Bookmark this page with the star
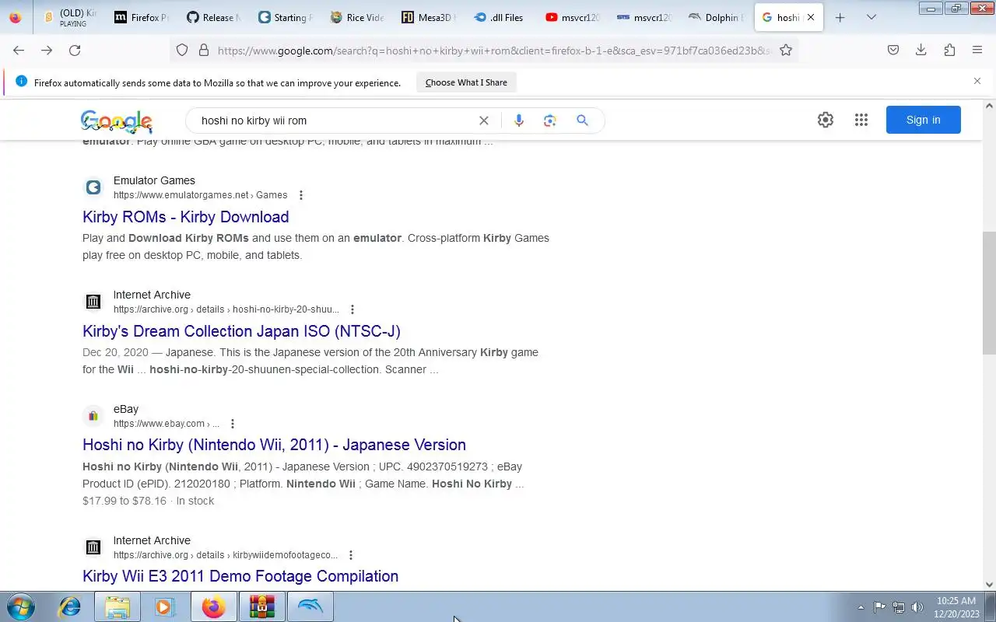The height and width of the screenshot is (622, 996). click(786, 50)
